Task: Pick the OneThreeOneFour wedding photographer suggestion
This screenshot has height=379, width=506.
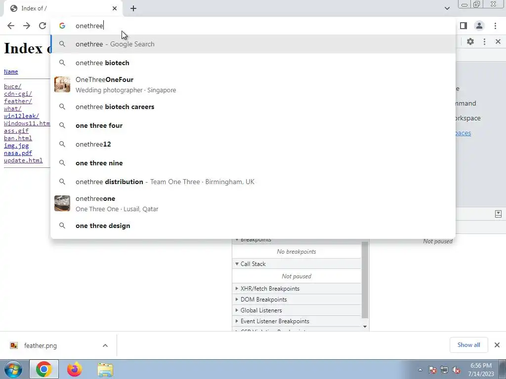Action: click(x=253, y=84)
